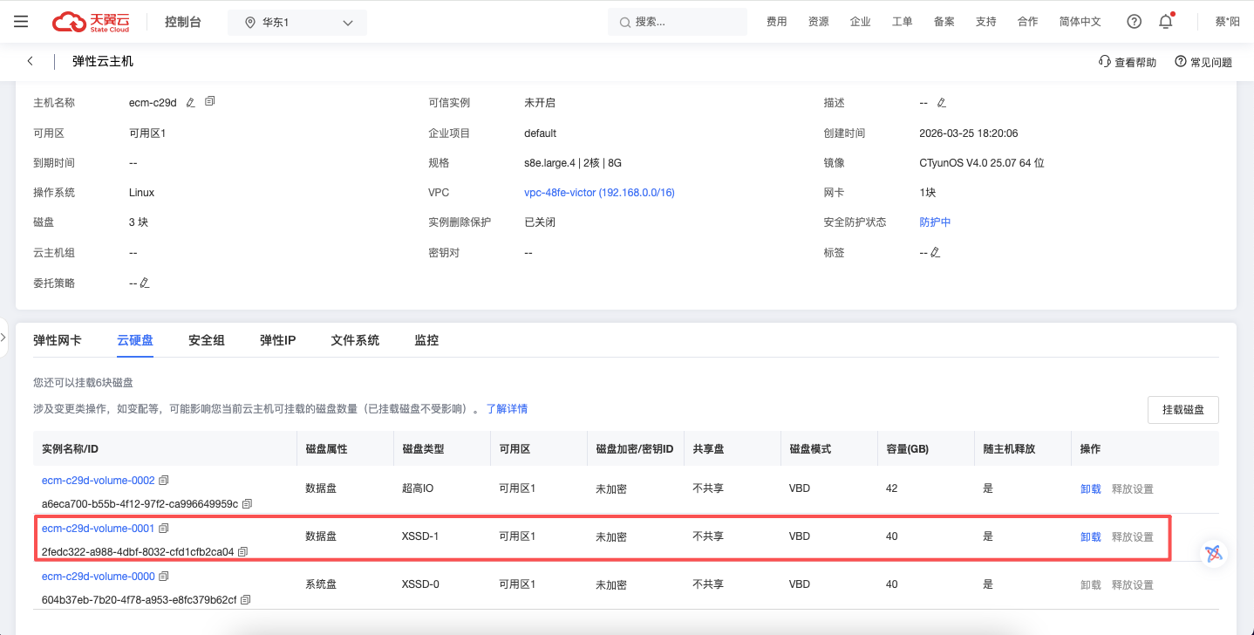Edit the tag field pencil icon
1254x635 pixels.
[936, 253]
